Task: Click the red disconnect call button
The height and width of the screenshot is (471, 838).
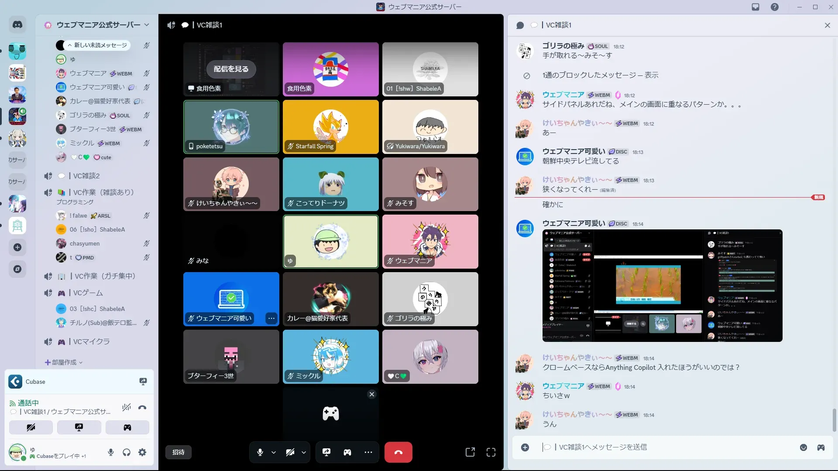Action: click(x=398, y=452)
